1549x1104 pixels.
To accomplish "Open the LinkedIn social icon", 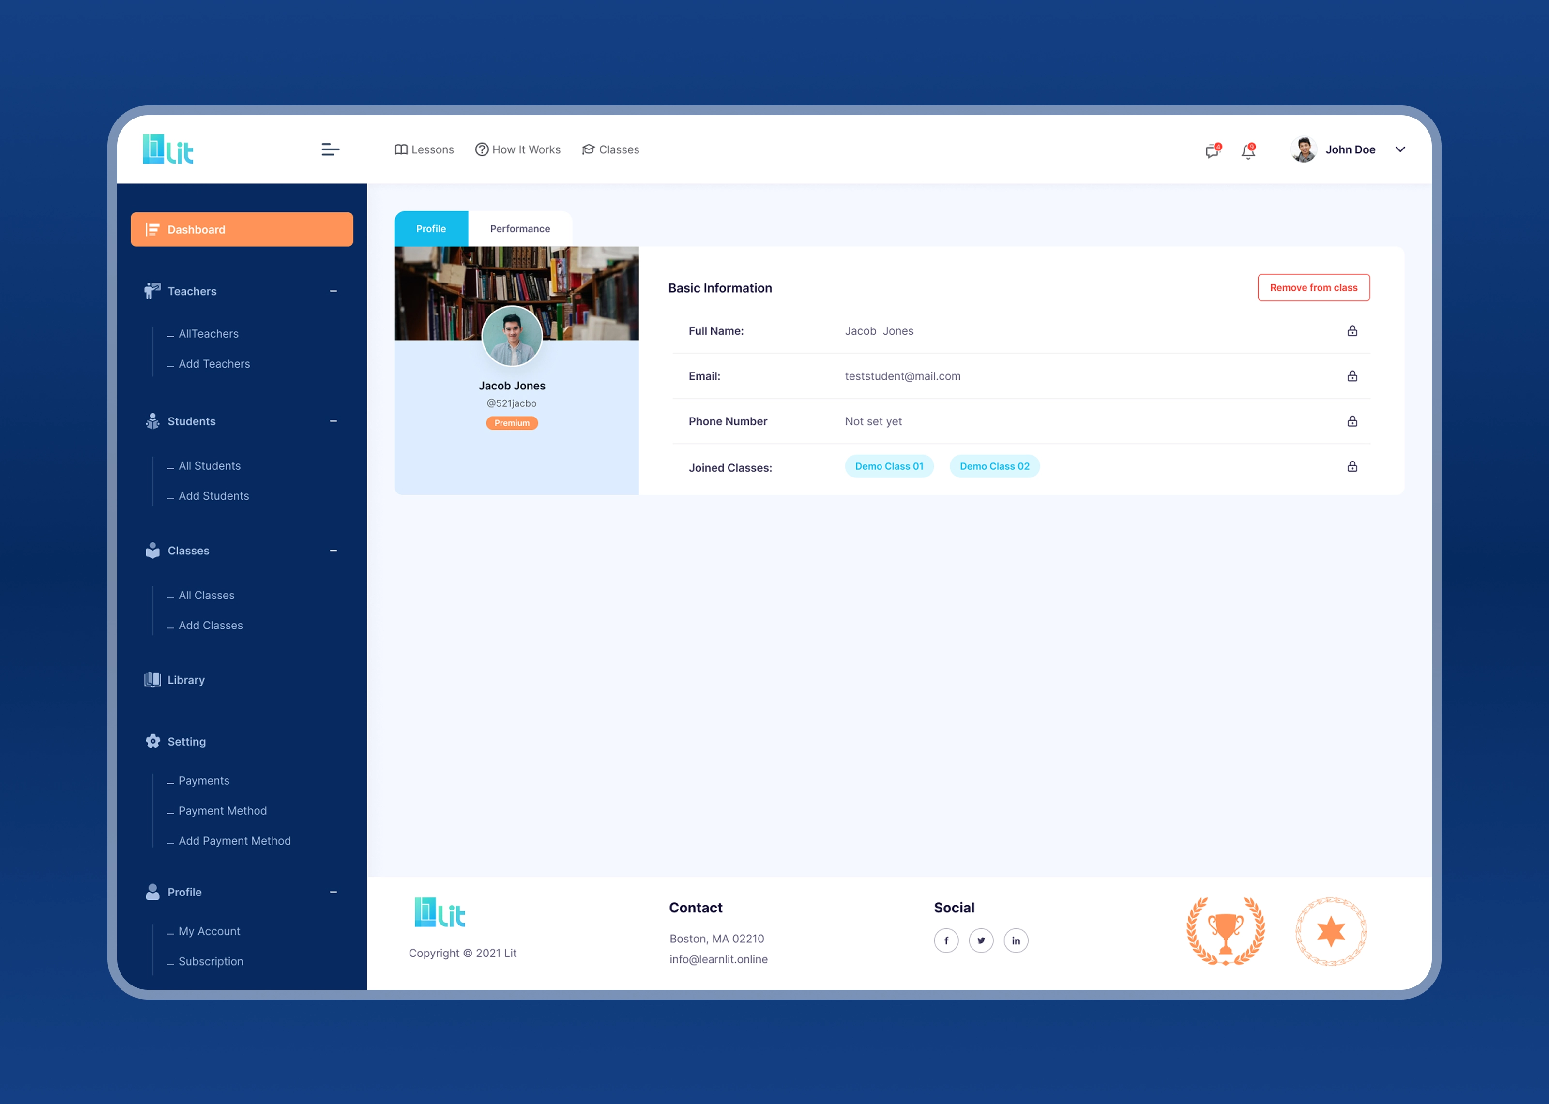I will (1016, 941).
